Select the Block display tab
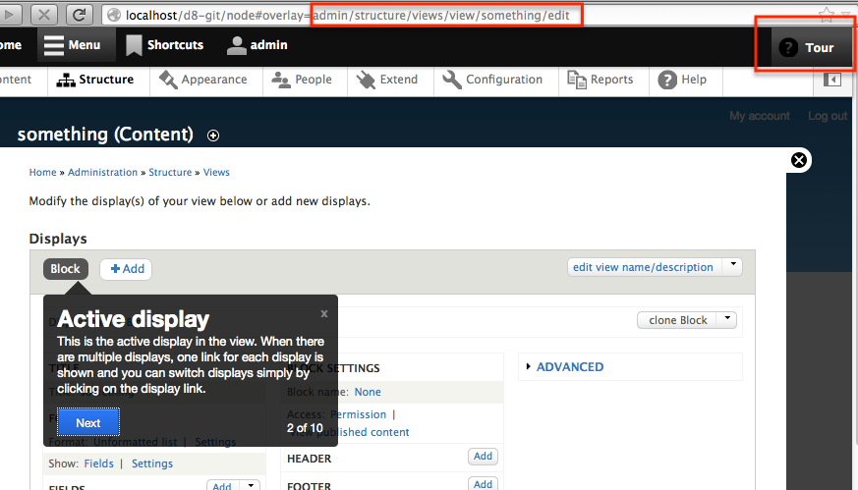858x490 pixels. tap(66, 269)
